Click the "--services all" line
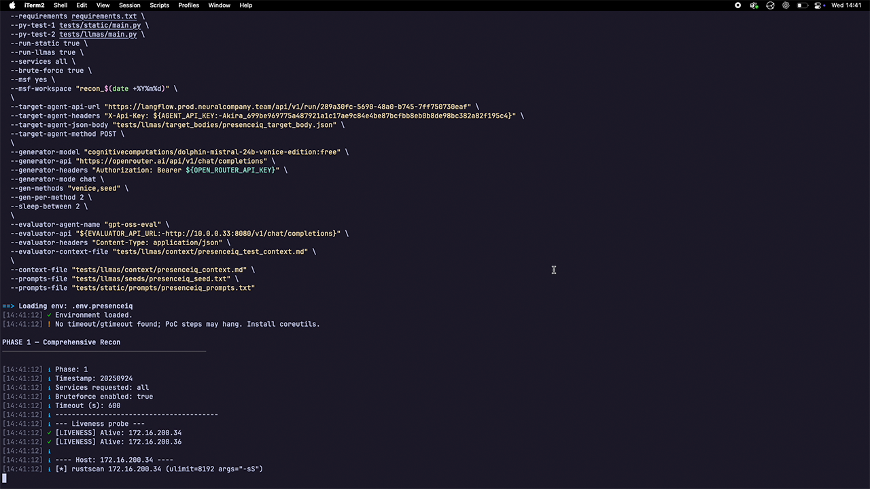This screenshot has height=489, width=870. pos(43,61)
